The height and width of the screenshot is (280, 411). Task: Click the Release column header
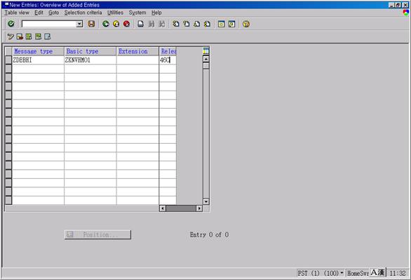click(x=168, y=51)
